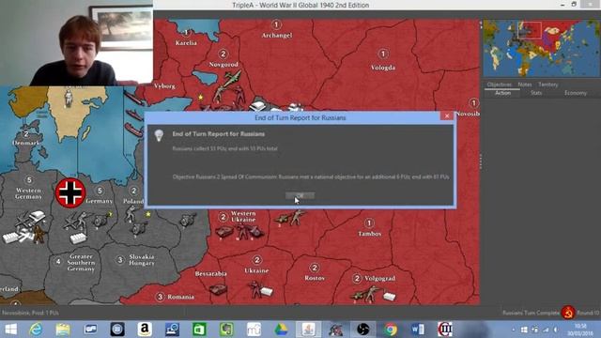Click the Tambov territory label
The image size is (601, 338).
tap(369, 234)
